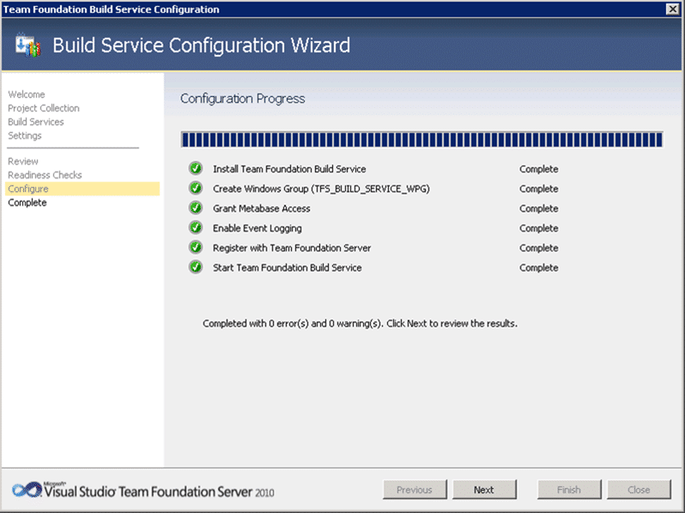Click the Complete status for Start Team Foundation Build Service
The height and width of the screenshot is (513, 685).
click(539, 268)
